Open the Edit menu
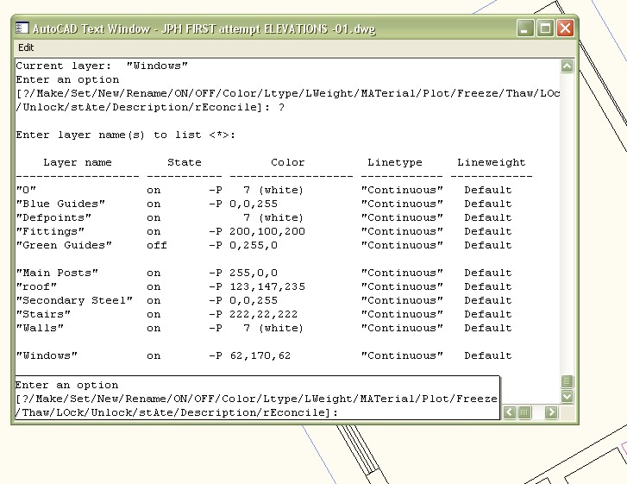The height and width of the screenshot is (484, 627). coord(26,47)
